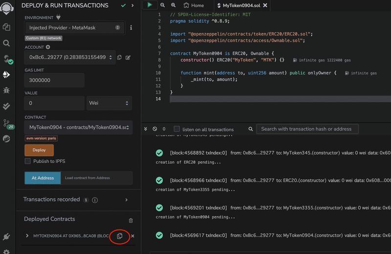Add a new account with plus icon
Viewport: 391px width, 254px height.
[48, 47]
